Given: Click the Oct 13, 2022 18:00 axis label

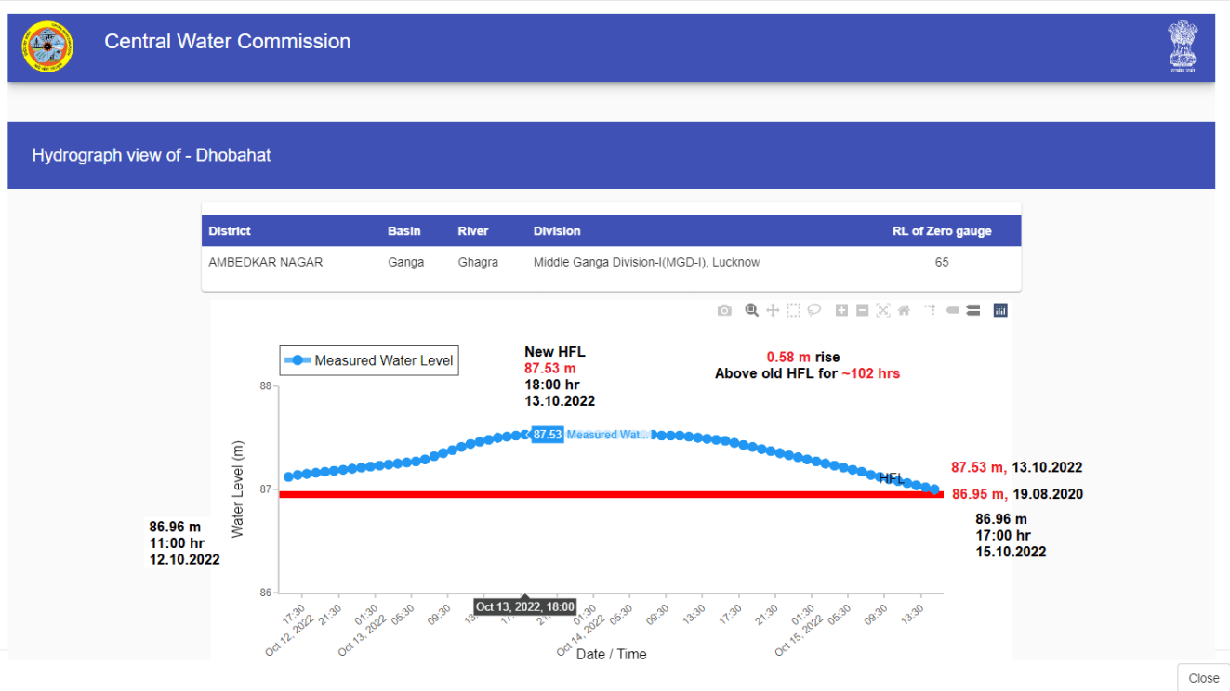Looking at the screenshot, I should click(524, 606).
